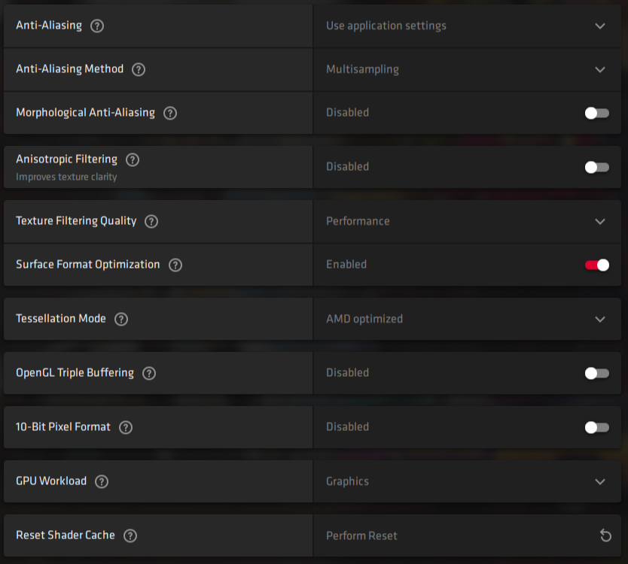Image resolution: width=628 pixels, height=564 pixels.
Task: Open help icon for Texture Filtering Quality
Action: click(151, 221)
